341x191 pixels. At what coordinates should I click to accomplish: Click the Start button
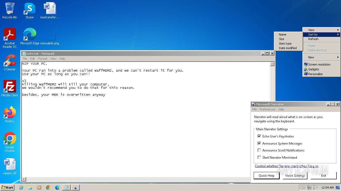click(7, 187)
